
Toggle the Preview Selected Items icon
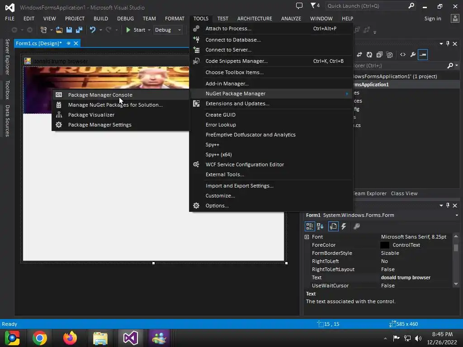pyautogui.click(x=423, y=55)
